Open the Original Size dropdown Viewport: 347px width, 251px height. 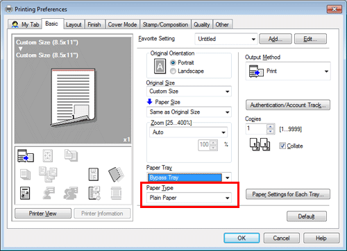click(189, 92)
